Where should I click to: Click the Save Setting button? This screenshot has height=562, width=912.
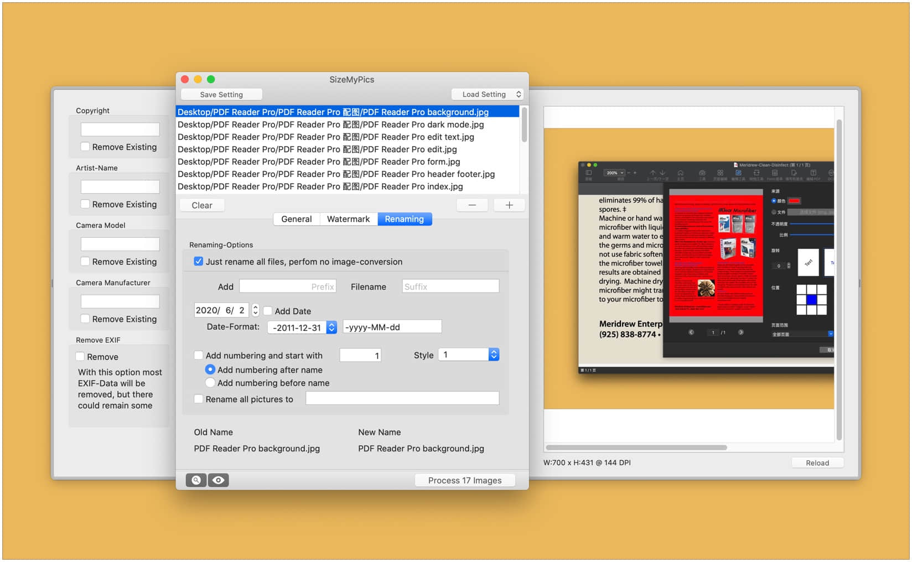coord(221,95)
